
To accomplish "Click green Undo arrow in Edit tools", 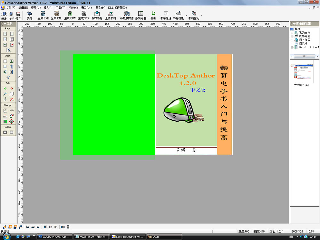I will [x=5, y=88].
